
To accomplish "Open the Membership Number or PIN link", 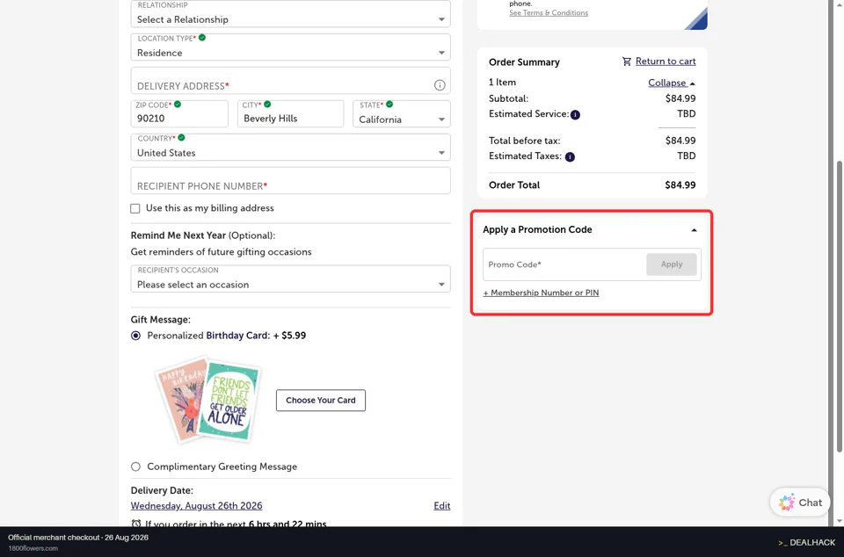I will (541, 293).
